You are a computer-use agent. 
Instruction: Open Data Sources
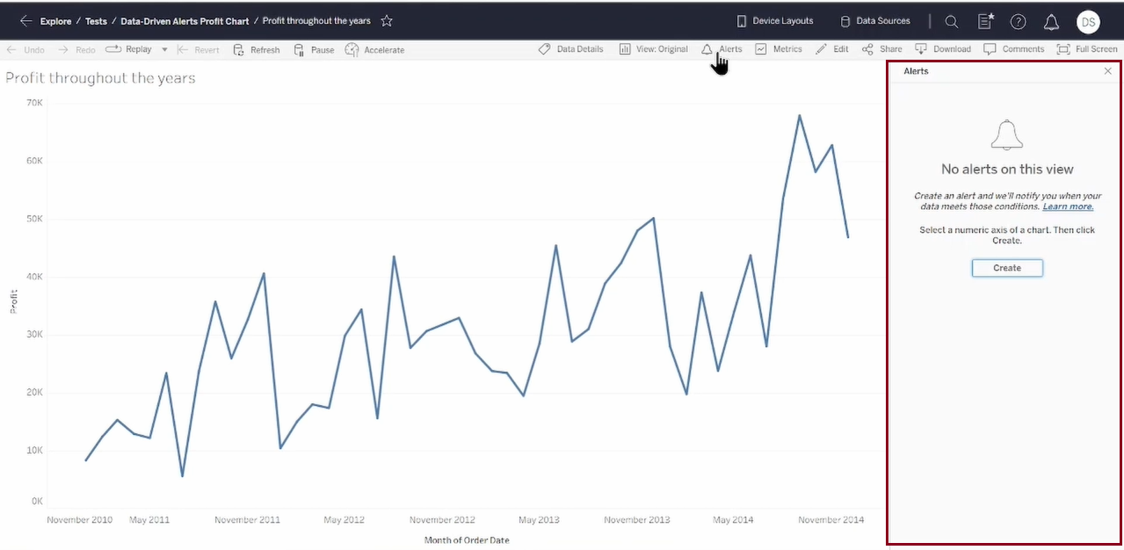coord(874,21)
